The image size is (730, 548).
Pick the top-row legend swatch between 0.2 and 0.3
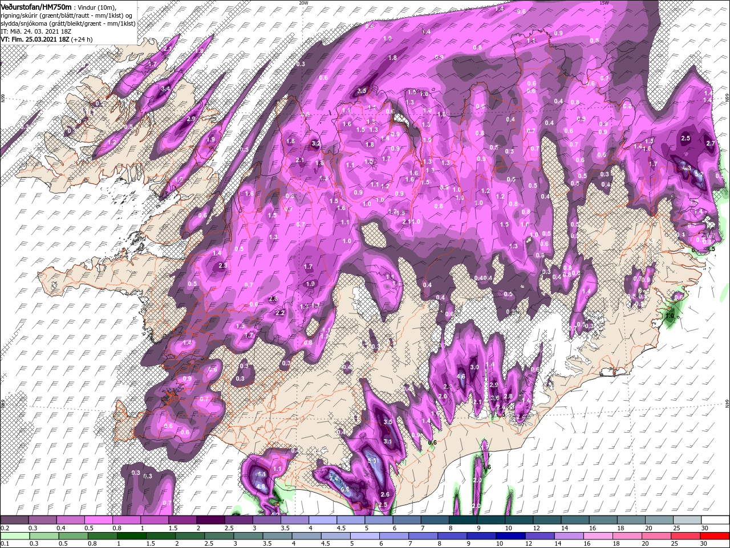pyautogui.click(x=15, y=520)
